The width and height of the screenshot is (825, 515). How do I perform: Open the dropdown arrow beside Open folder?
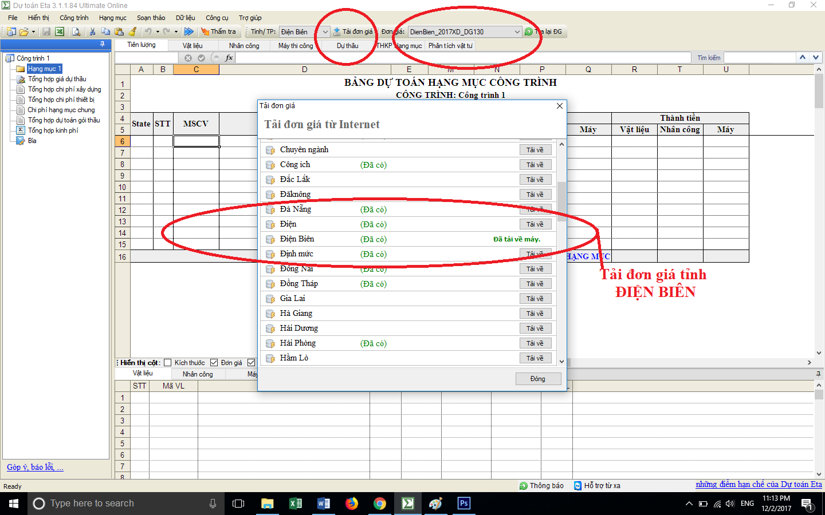pos(34,32)
